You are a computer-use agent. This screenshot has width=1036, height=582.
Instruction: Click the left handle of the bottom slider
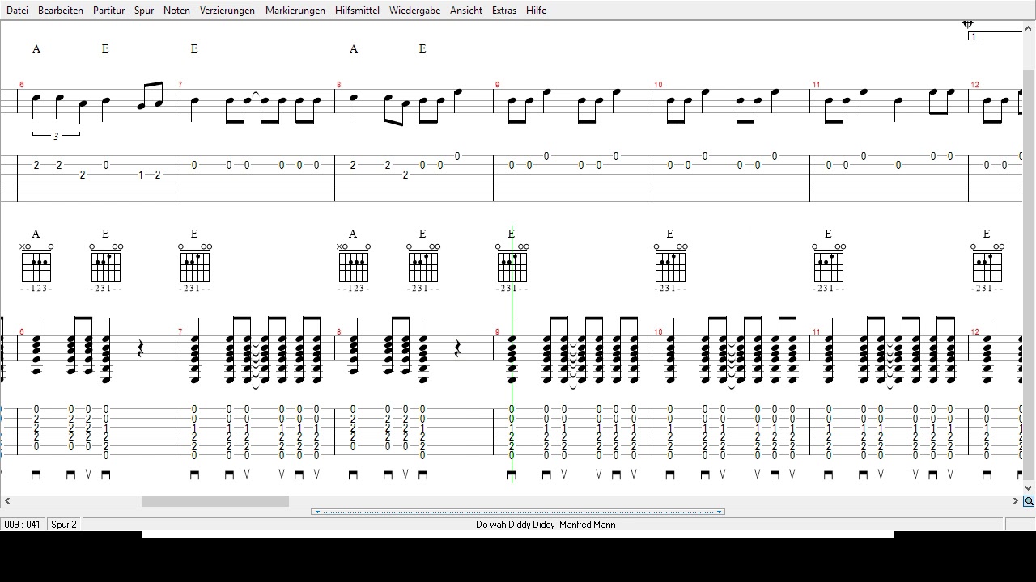pyautogui.click(x=317, y=512)
